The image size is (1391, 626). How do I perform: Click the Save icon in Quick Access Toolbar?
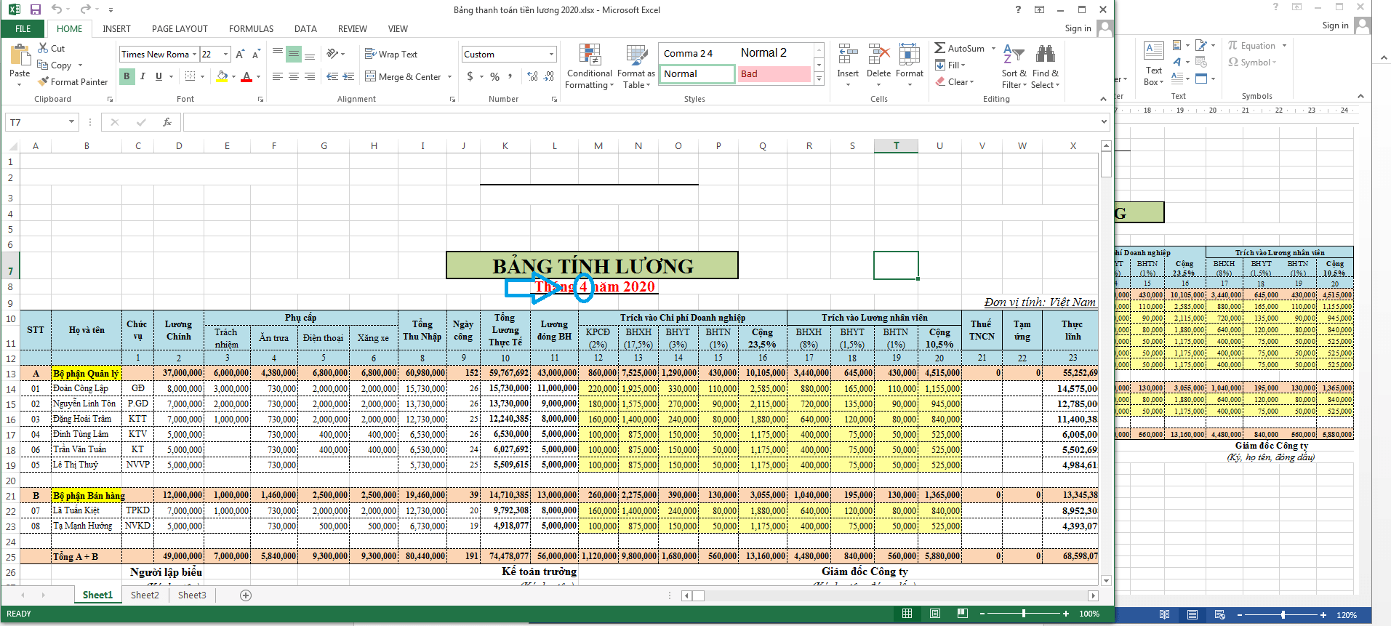pos(35,9)
